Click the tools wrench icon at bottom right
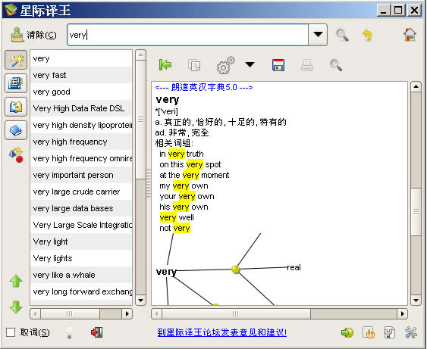Screen dimensions: 427x349 point(411,332)
